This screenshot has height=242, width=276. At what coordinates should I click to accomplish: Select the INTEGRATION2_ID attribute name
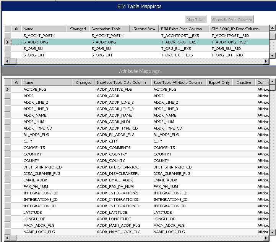point(41,193)
